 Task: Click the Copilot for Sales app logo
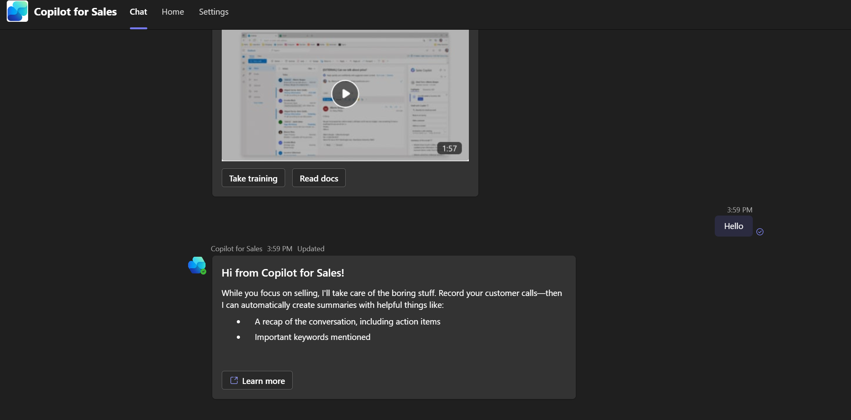point(17,11)
